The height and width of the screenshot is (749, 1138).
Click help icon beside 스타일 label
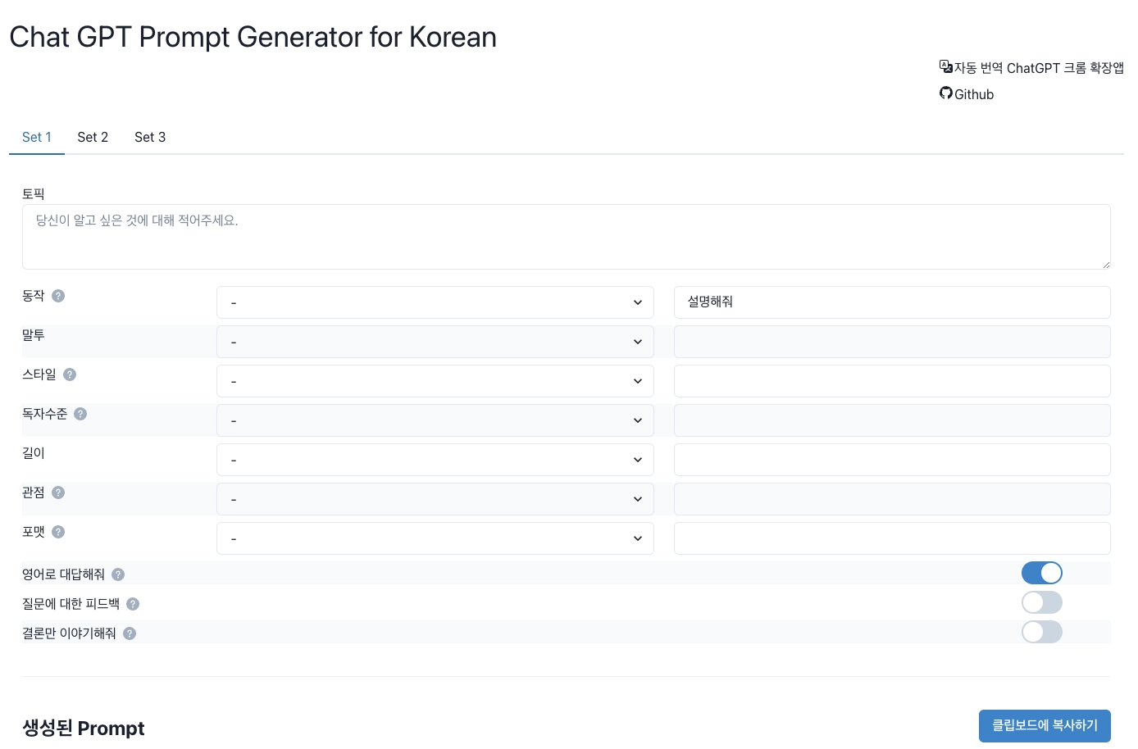[x=70, y=374]
